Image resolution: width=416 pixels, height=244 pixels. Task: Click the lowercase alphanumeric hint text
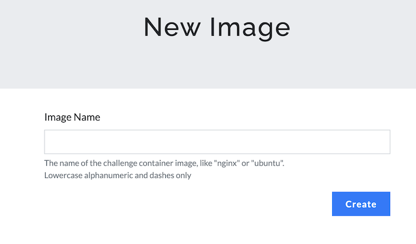(118, 176)
